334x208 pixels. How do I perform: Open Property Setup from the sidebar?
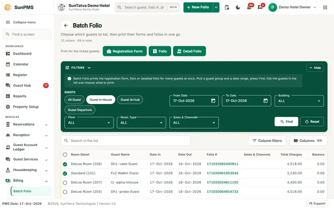tap(26, 107)
